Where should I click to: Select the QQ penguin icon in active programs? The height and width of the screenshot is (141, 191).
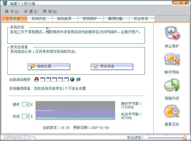click(36, 79)
